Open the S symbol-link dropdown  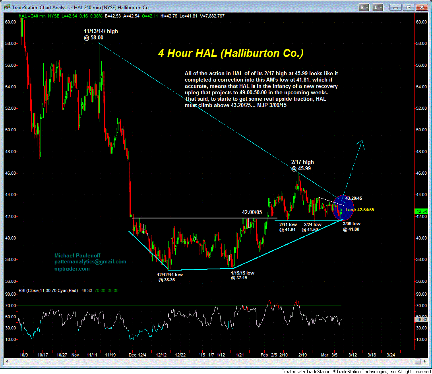[364, 8]
